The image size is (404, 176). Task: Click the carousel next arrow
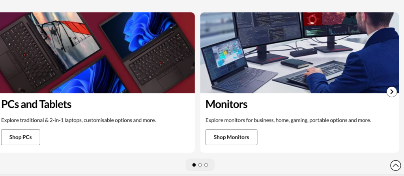coord(392,92)
